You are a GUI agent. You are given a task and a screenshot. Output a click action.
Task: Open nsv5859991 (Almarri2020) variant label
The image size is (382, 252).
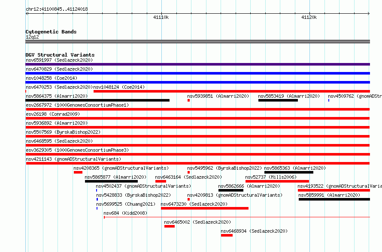(329, 195)
